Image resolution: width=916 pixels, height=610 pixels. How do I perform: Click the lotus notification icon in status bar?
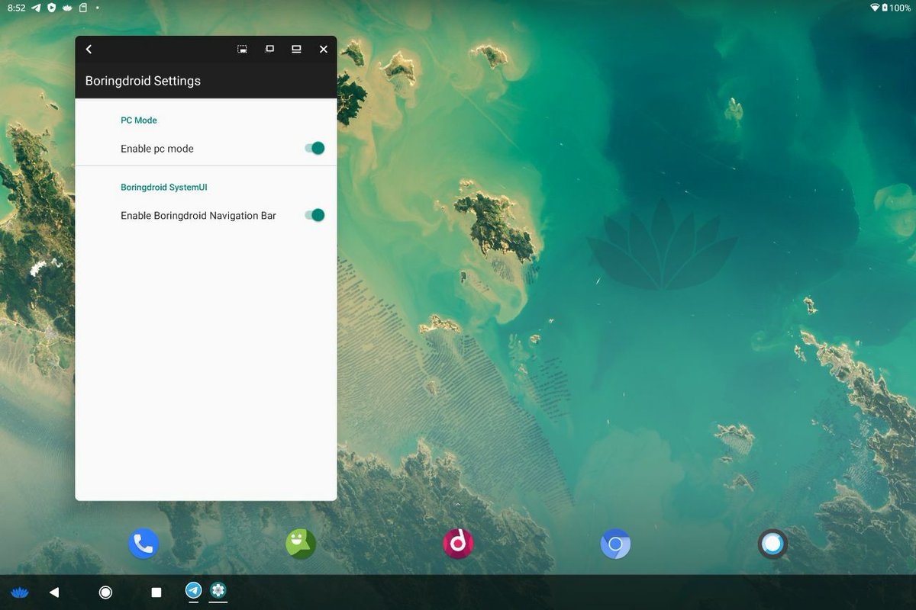click(67, 8)
